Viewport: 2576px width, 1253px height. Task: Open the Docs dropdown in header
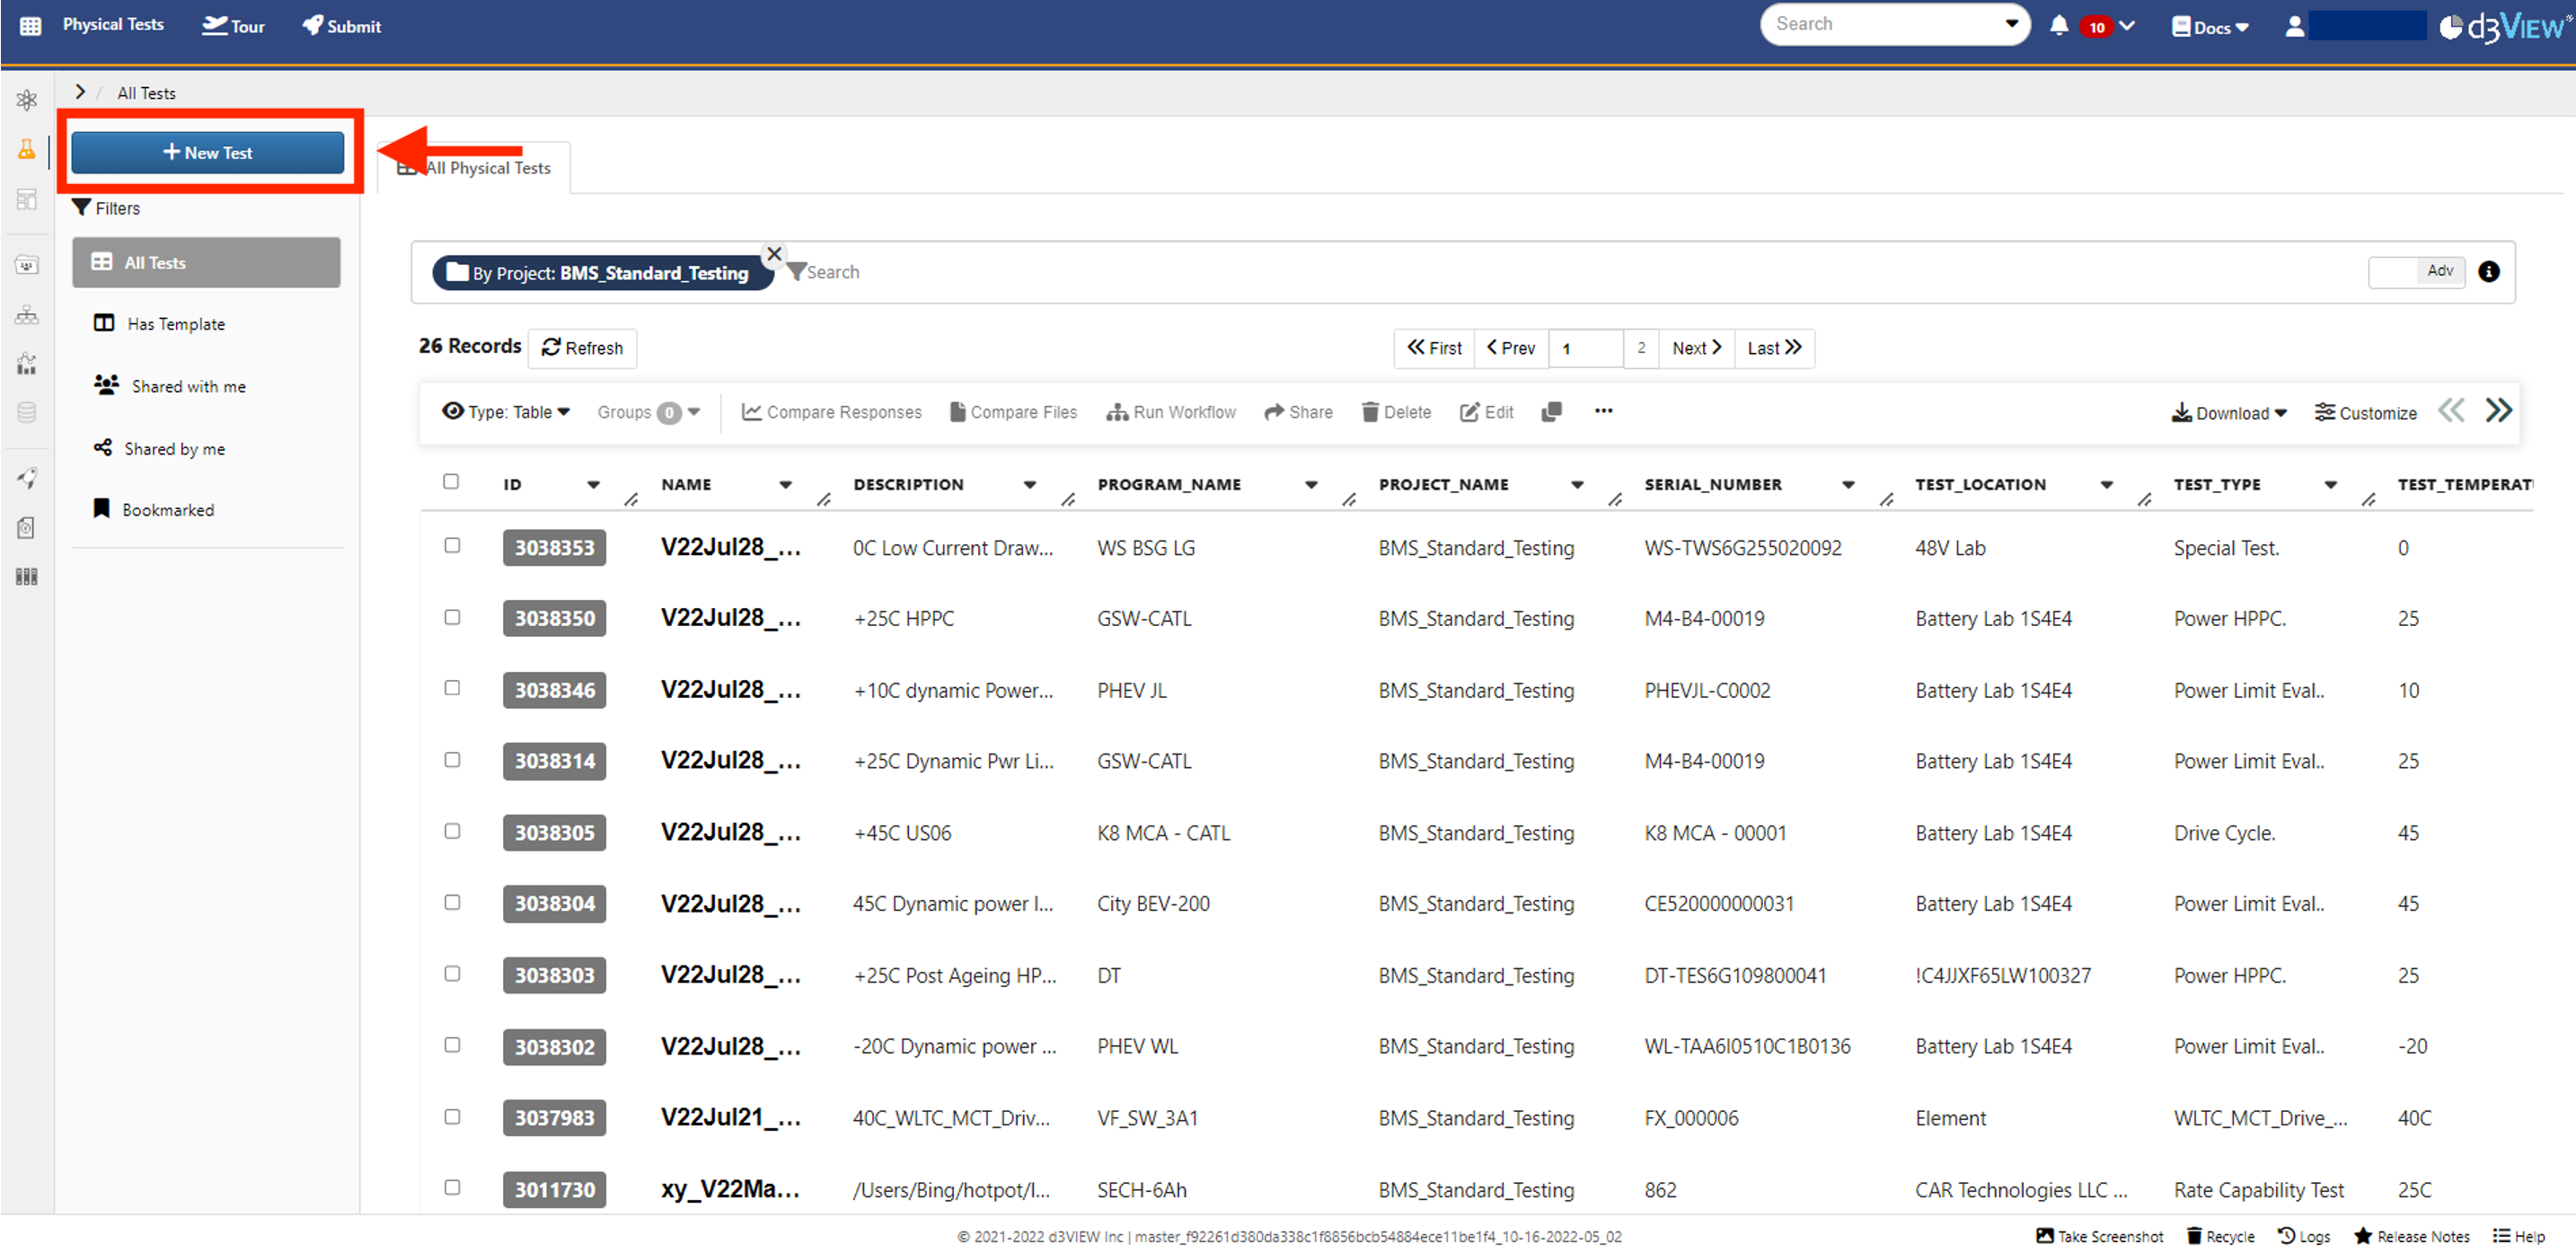click(2209, 27)
